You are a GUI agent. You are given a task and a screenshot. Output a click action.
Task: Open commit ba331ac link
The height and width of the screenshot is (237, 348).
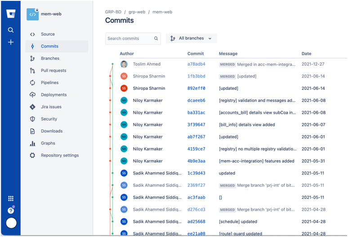coord(196,112)
